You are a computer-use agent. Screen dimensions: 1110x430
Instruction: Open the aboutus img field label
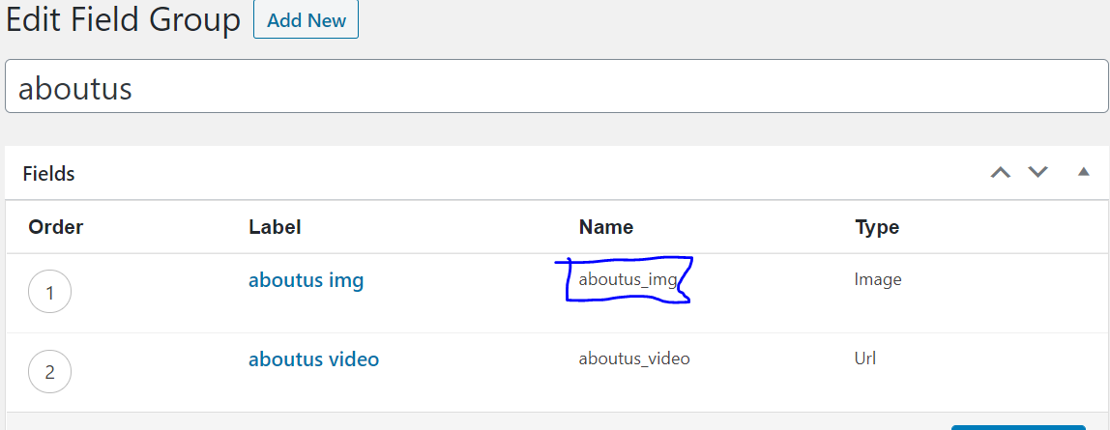(306, 280)
